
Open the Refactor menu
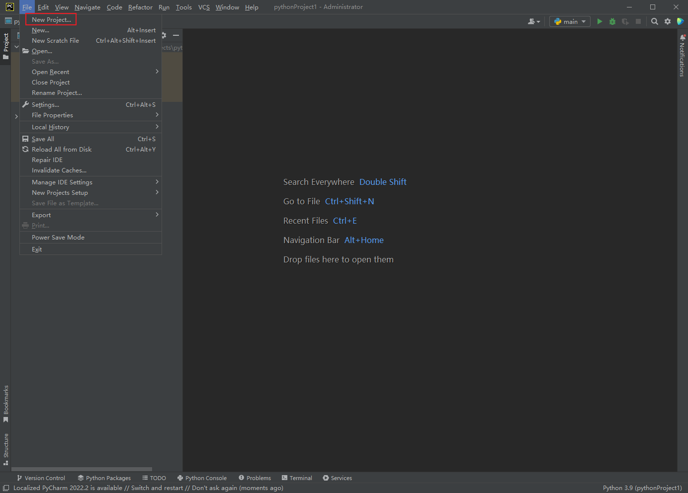(x=140, y=7)
